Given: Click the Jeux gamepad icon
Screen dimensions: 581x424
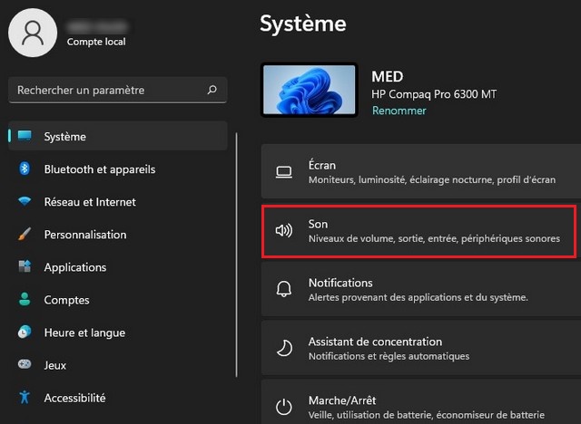Looking at the screenshot, I should pyautogui.click(x=25, y=365).
